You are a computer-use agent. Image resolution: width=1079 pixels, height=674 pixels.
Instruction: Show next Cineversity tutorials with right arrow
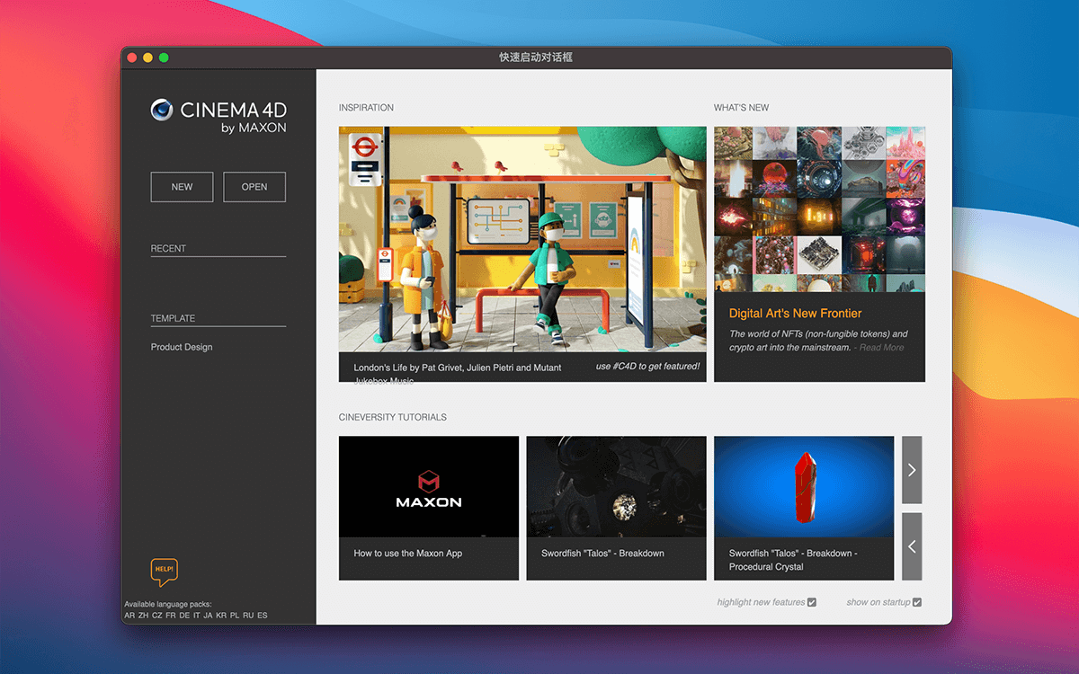point(912,470)
